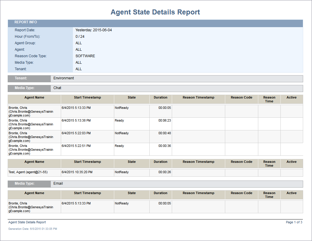Click the 6/4/2015 5:22:51 PM start timestamp
The image size is (312, 241).
pyautogui.click(x=76, y=146)
